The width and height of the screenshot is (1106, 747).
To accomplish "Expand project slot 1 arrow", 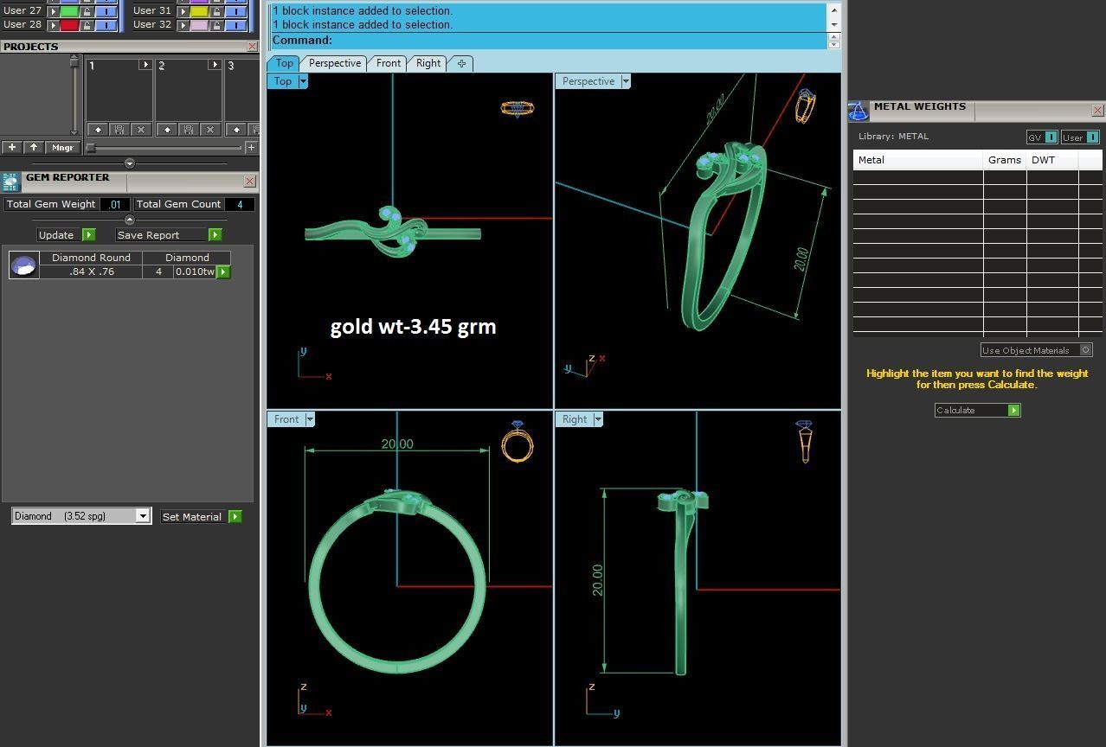I will tap(145, 65).
